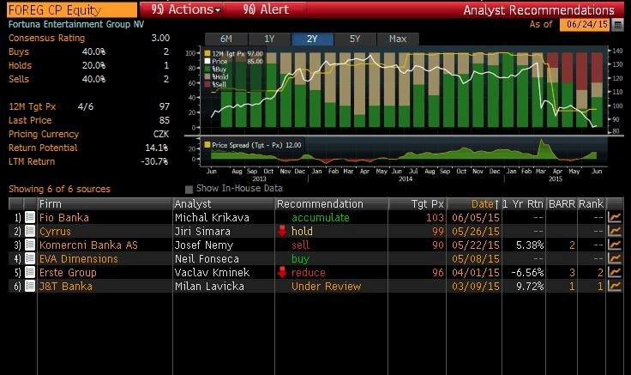Click the Price Spread yellow legend swatch
The image size is (631, 375).
(207, 145)
